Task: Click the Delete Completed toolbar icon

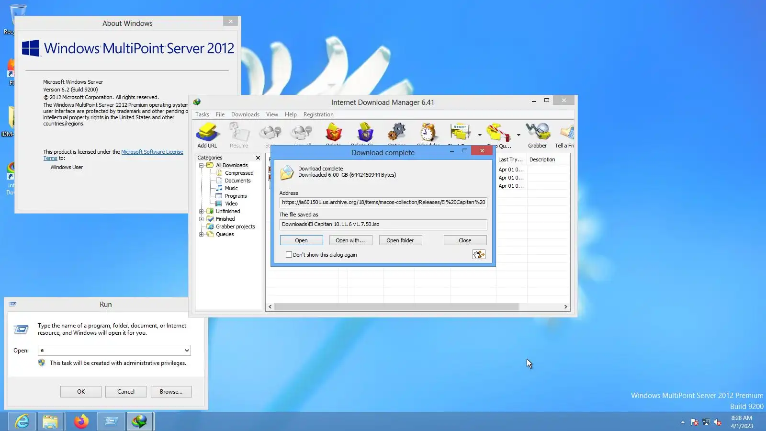Action: 365,133
